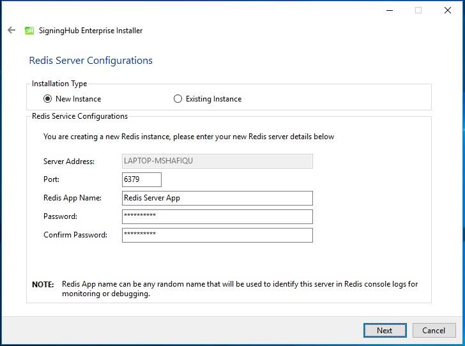Click the Redis App Name field
Viewport: 465px width, 346px height.
click(217, 198)
